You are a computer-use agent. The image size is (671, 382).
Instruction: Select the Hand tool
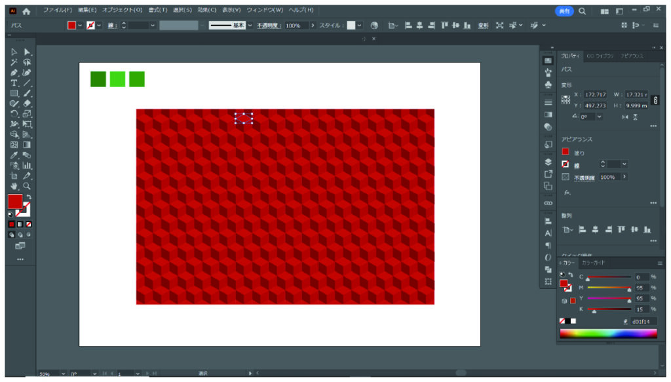pyautogui.click(x=14, y=186)
